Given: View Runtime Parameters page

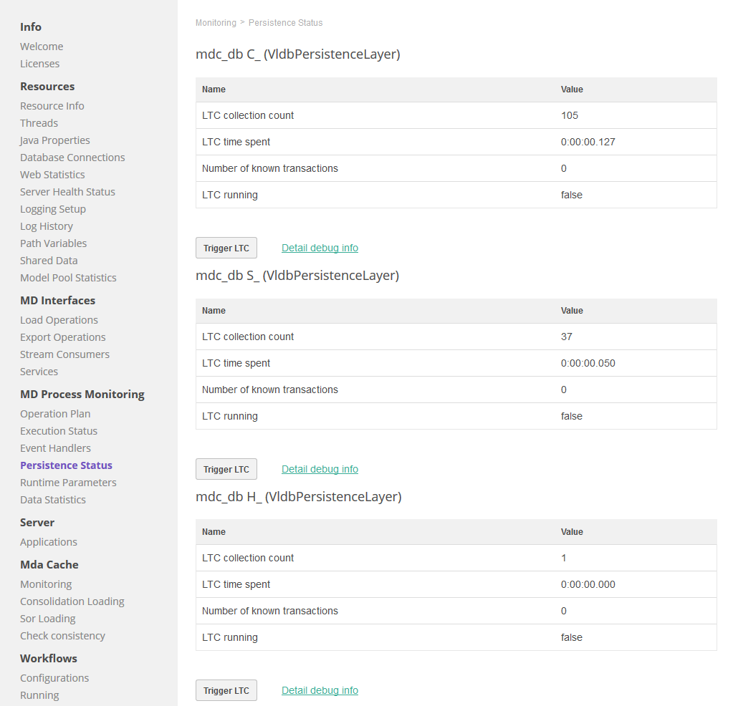Looking at the screenshot, I should (68, 482).
